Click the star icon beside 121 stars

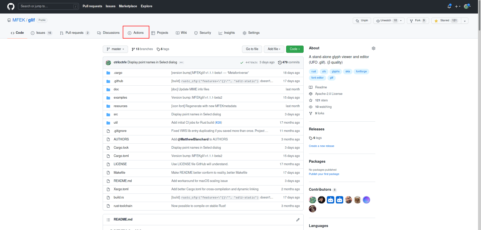tap(311, 100)
